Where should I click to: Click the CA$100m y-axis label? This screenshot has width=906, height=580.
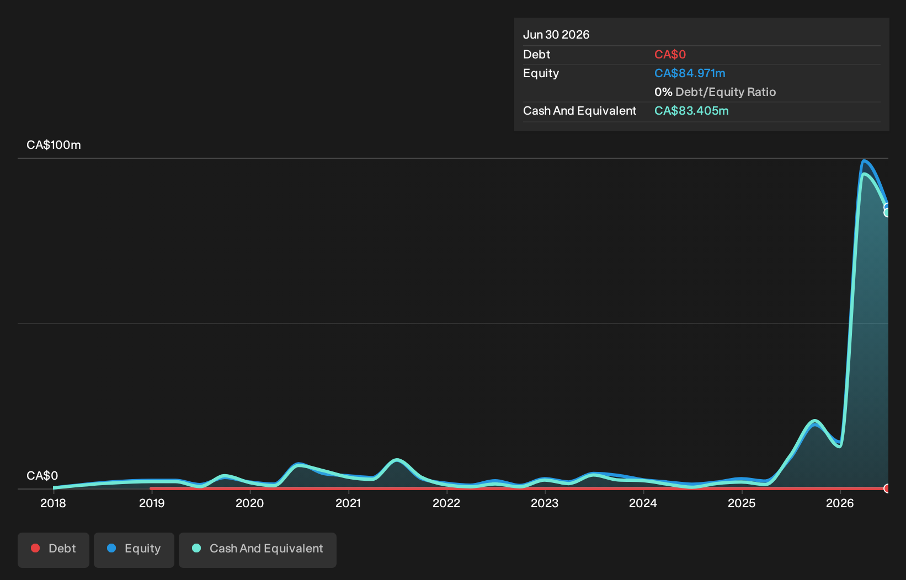(54, 145)
